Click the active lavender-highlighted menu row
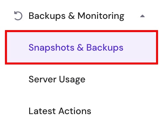 (x=82, y=47)
